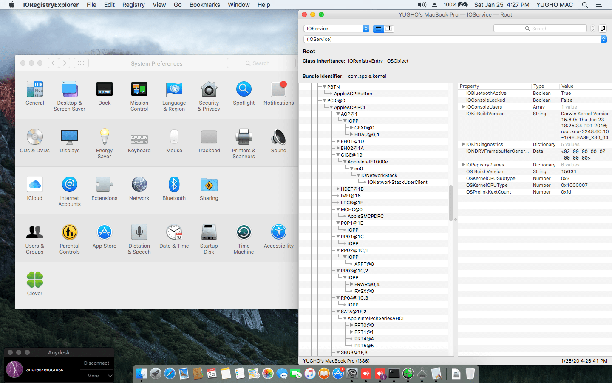Open the Bookmarks menu

[x=205, y=5]
